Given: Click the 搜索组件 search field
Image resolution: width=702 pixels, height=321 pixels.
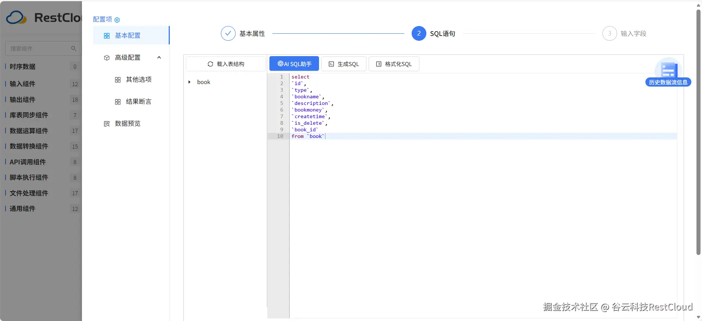Looking at the screenshot, I should (x=43, y=48).
